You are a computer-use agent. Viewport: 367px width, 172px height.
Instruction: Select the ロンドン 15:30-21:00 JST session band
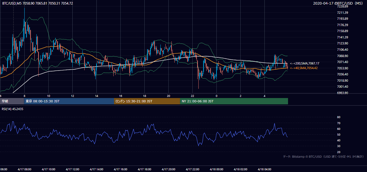click(147, 101)
